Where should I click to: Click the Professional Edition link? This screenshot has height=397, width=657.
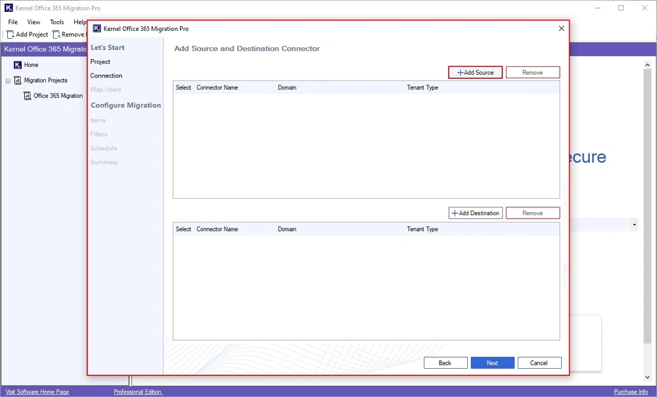click(137, 391)
